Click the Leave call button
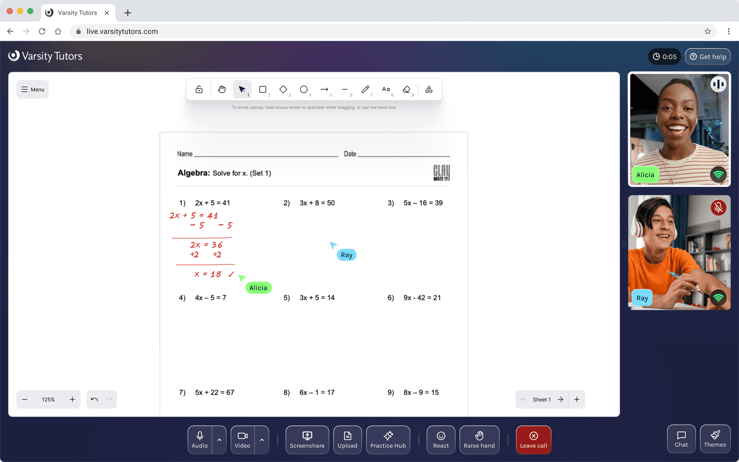 tap(533, 440)
